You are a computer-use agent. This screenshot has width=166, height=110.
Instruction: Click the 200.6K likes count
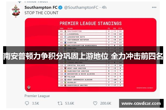coord(106,103)
